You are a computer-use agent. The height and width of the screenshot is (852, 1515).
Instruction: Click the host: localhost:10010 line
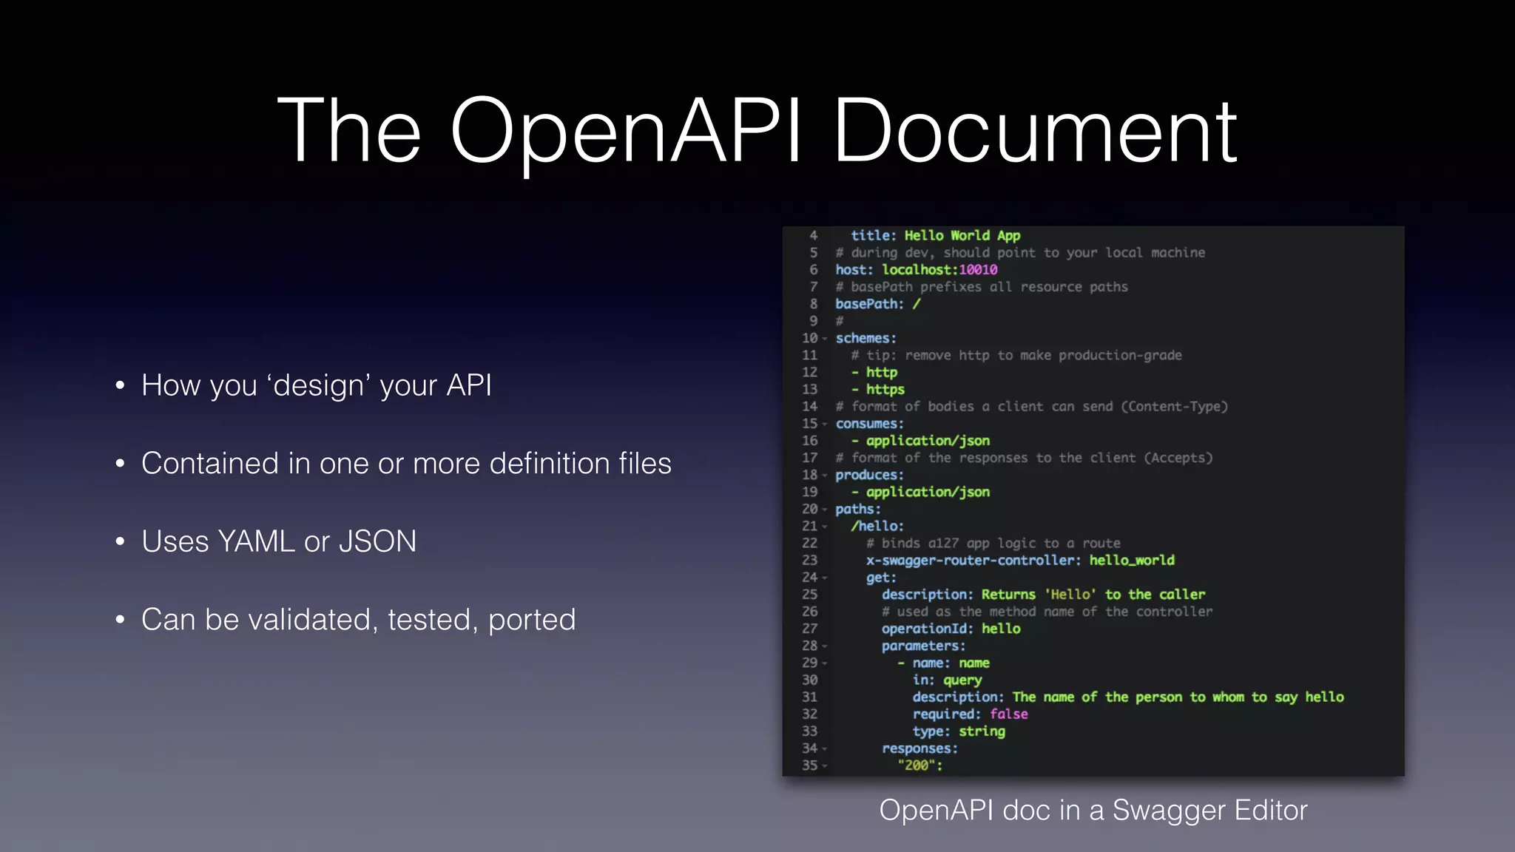point(916,270)
